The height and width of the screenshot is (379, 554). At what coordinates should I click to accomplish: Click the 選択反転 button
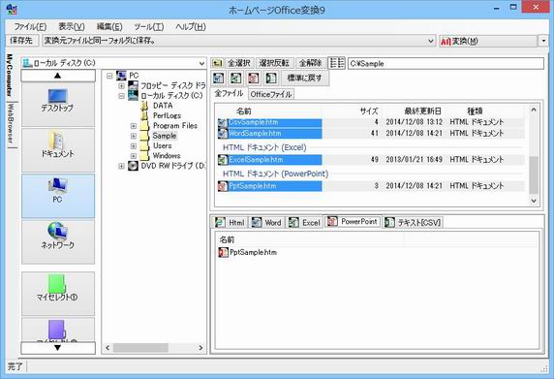[274, 63]
